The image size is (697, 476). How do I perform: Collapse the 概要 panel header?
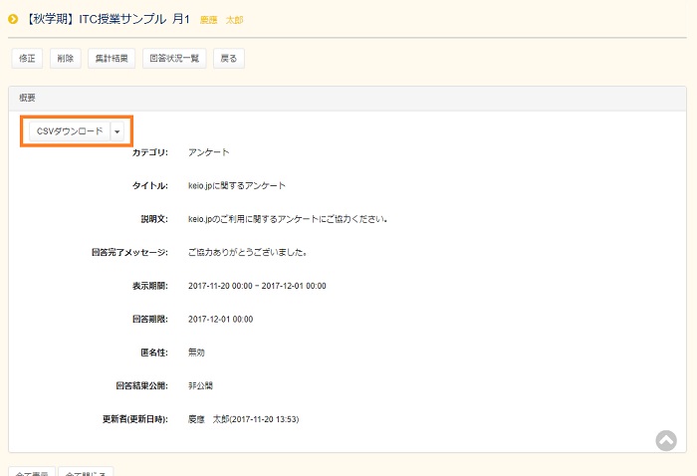tap(347, 98)
